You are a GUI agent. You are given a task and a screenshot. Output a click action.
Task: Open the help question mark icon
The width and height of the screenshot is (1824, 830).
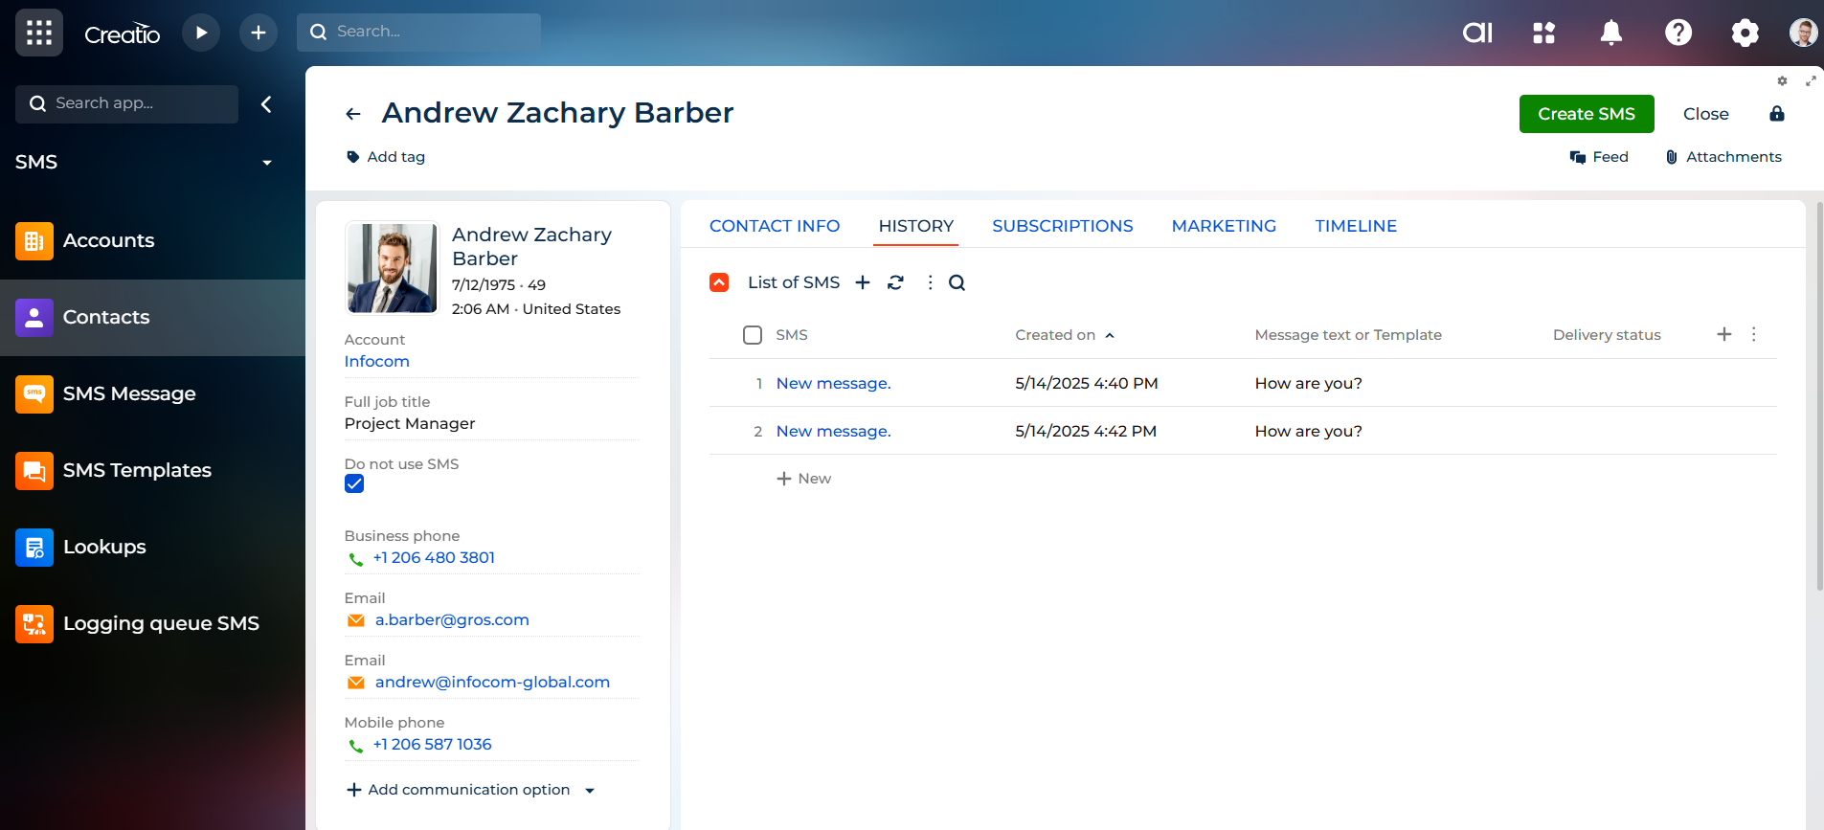(x=1678, y=33)
